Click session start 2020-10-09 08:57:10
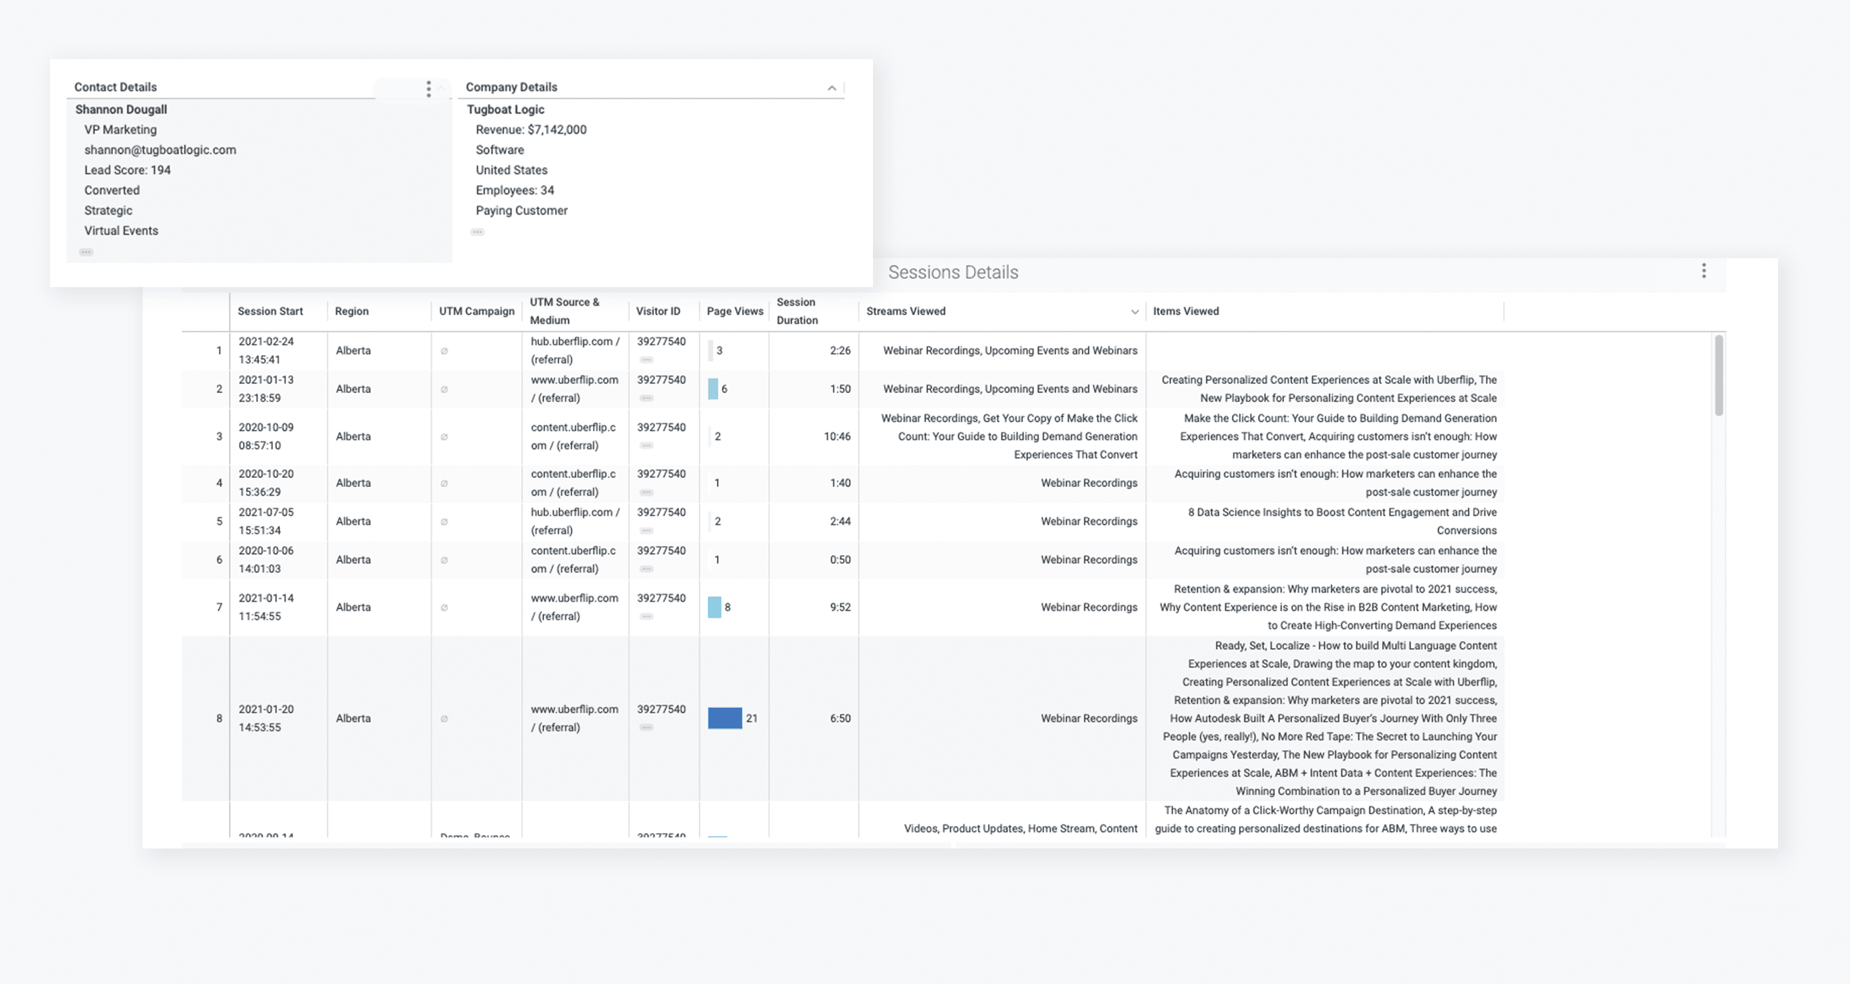Screen dimensions: 1850x984 tap(266, 436)
